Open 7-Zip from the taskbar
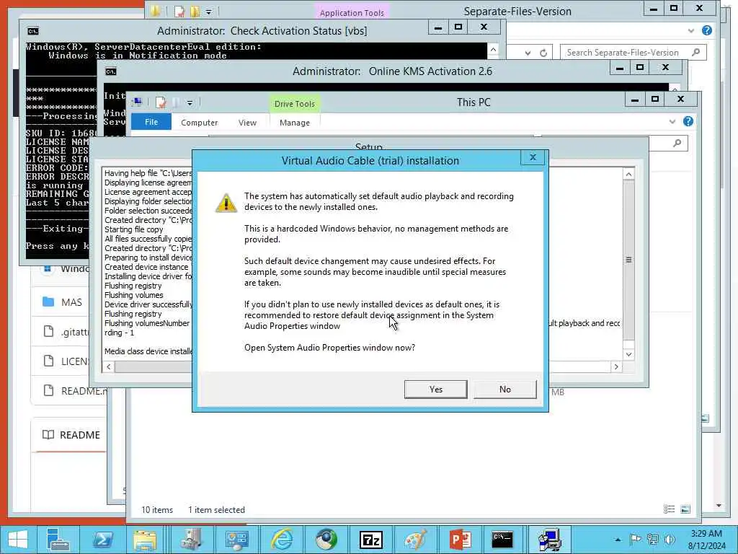 [371, 540]
